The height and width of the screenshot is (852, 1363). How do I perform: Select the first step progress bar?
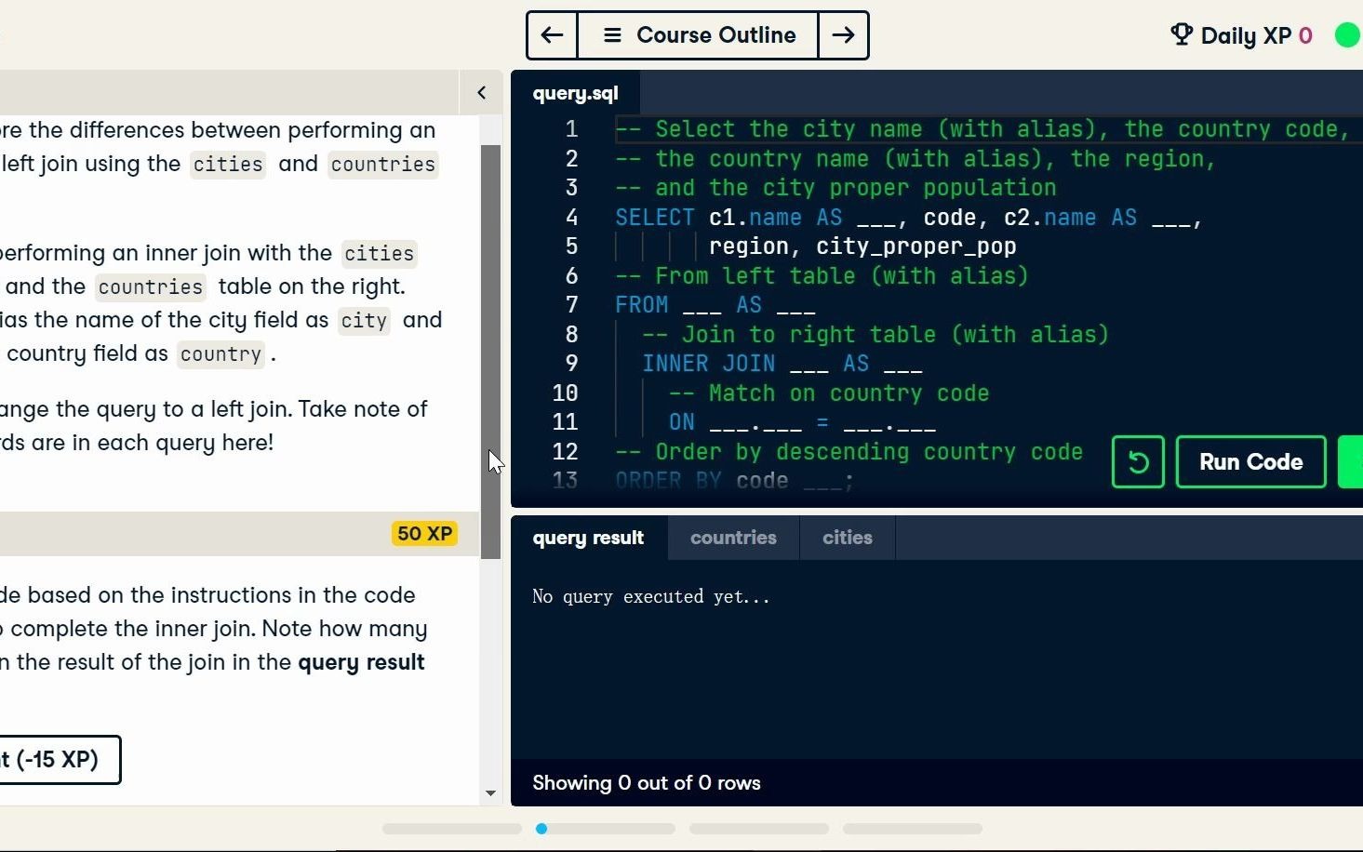pos(452,829)
